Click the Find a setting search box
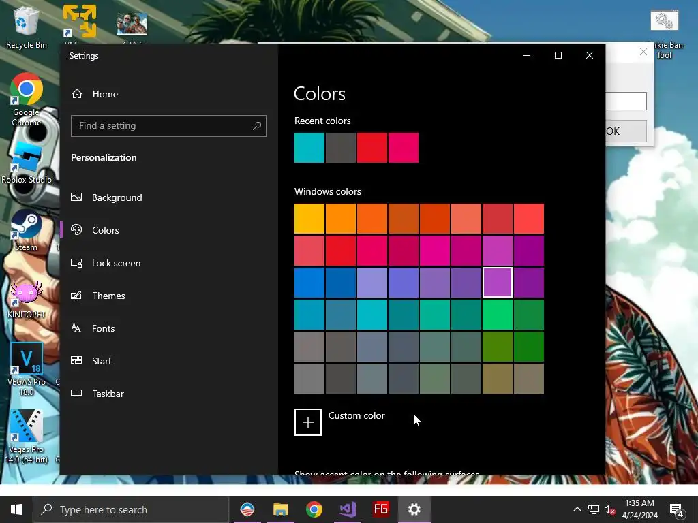Viewport: 698px width, 523px height. pos(169,126)
